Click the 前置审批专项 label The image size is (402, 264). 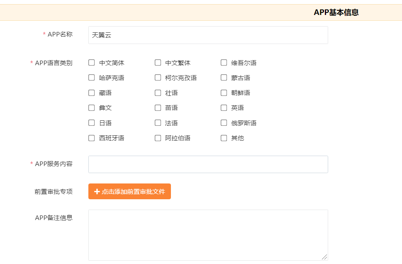[54, 192]
